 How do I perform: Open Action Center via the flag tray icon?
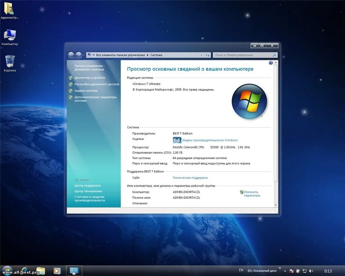coord(291,271)
